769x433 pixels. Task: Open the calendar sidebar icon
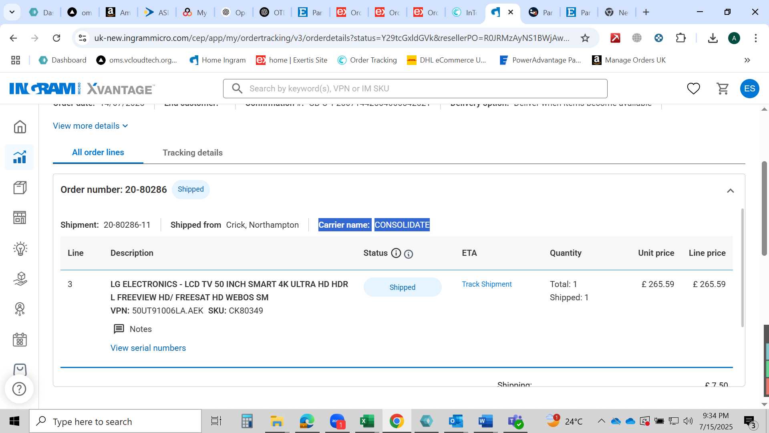coord(20,340)
